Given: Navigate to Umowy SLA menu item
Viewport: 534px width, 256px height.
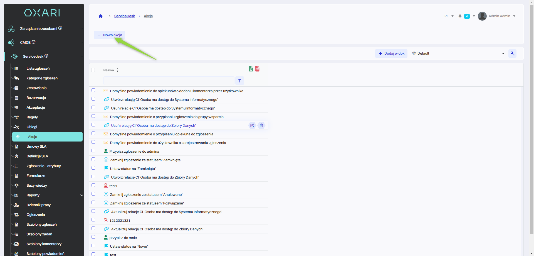Looking at the screenshot, I should pyautogui.click(x=36, y=147).
